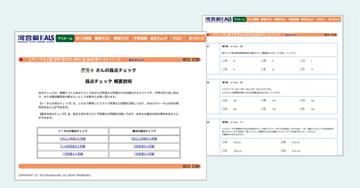Click the right arrow icon in top orange bar
This screenshot has height=188, width=360.
point(196,60)
